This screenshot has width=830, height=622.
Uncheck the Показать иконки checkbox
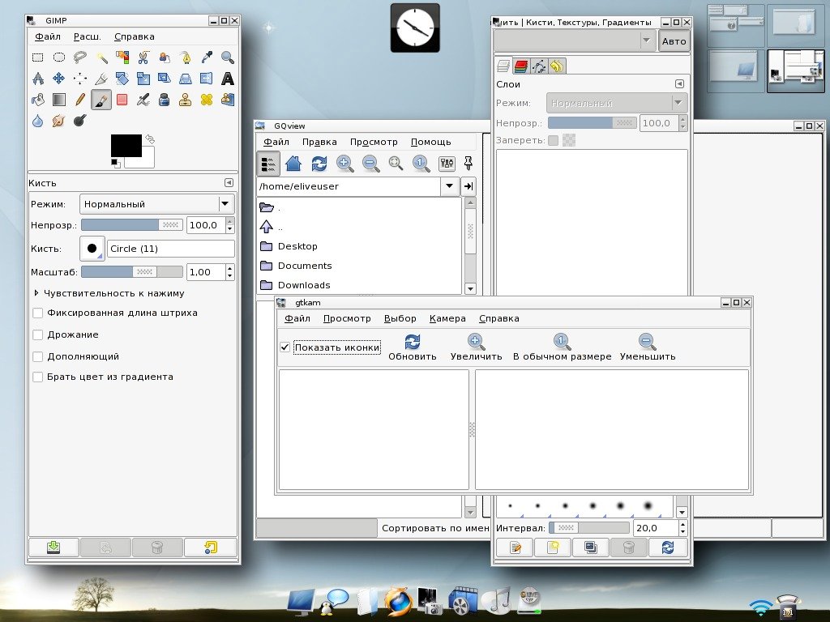pos(285,347)
